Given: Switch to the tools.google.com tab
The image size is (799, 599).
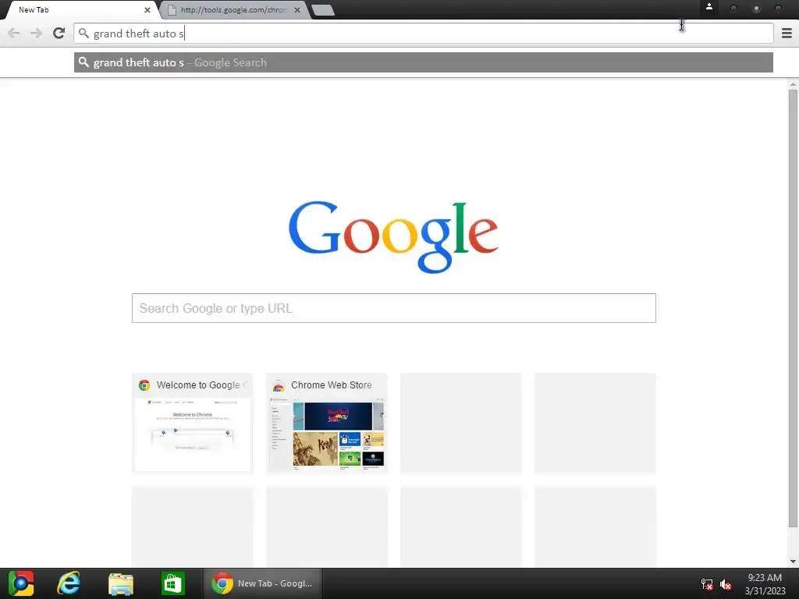Looking at the screenshot, I should [233, 9].
